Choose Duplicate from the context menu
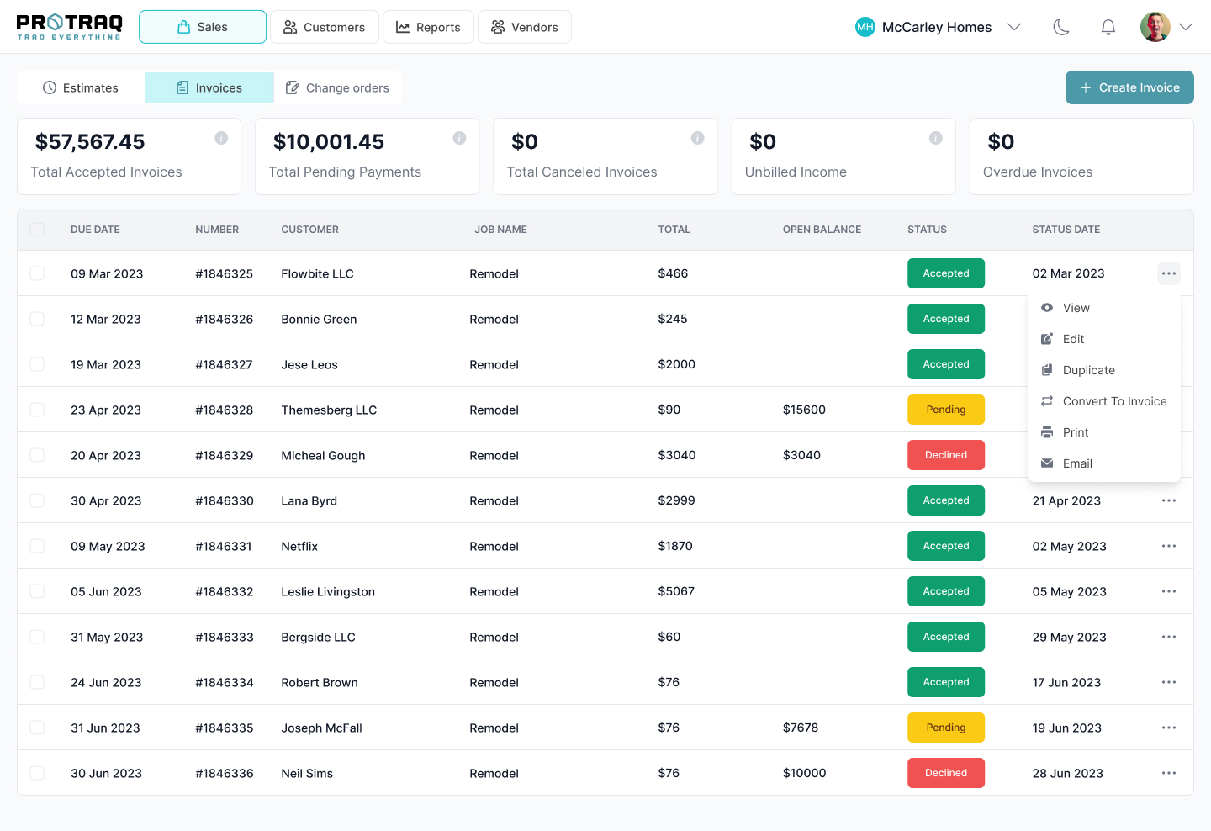 (1088, 370)
